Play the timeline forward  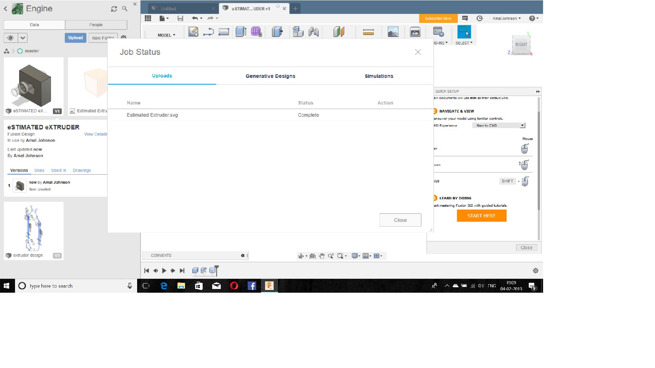[x=164, y=271]
